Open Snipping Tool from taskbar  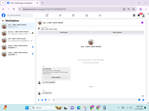pyautogui.click(x=85, y=108)
